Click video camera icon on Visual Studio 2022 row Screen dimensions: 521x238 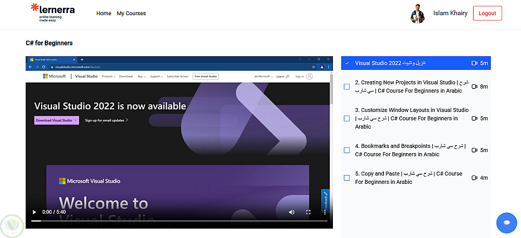click(x=475, y=63)
